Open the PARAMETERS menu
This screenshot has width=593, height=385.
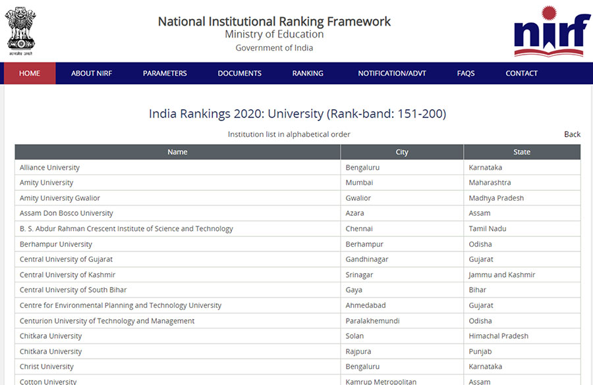click(165, 73)
